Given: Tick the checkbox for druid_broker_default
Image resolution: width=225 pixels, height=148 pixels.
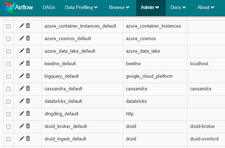Looking at the screenshot, I should pos(9,126).
